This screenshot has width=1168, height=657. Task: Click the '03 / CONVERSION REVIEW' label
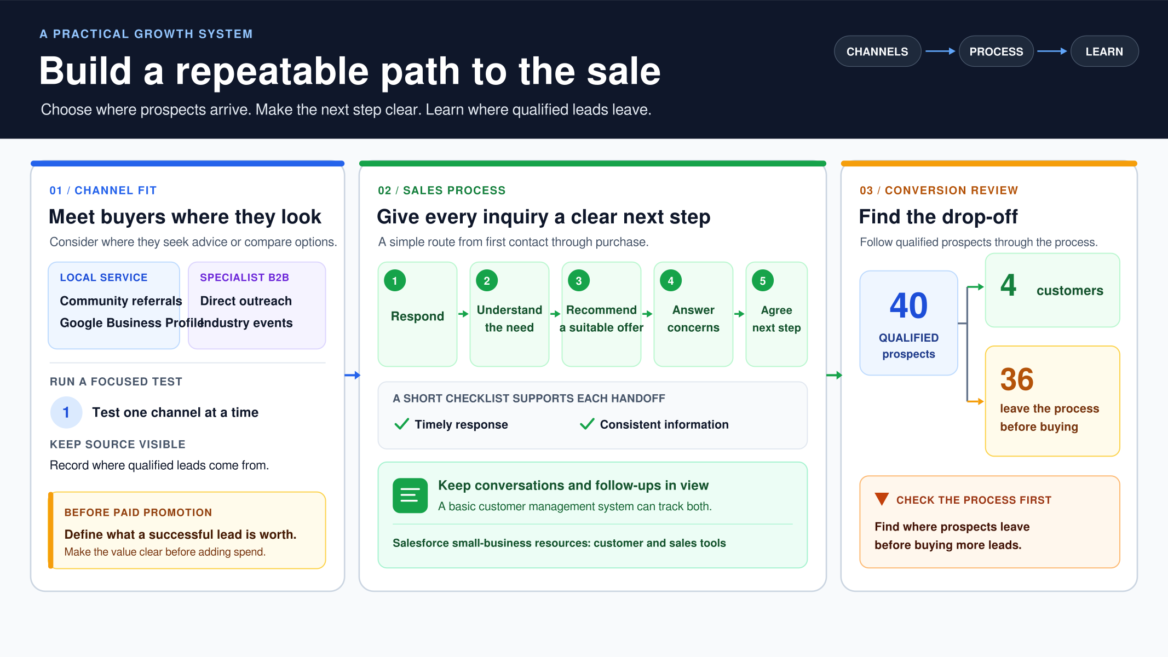coord(939,191)
